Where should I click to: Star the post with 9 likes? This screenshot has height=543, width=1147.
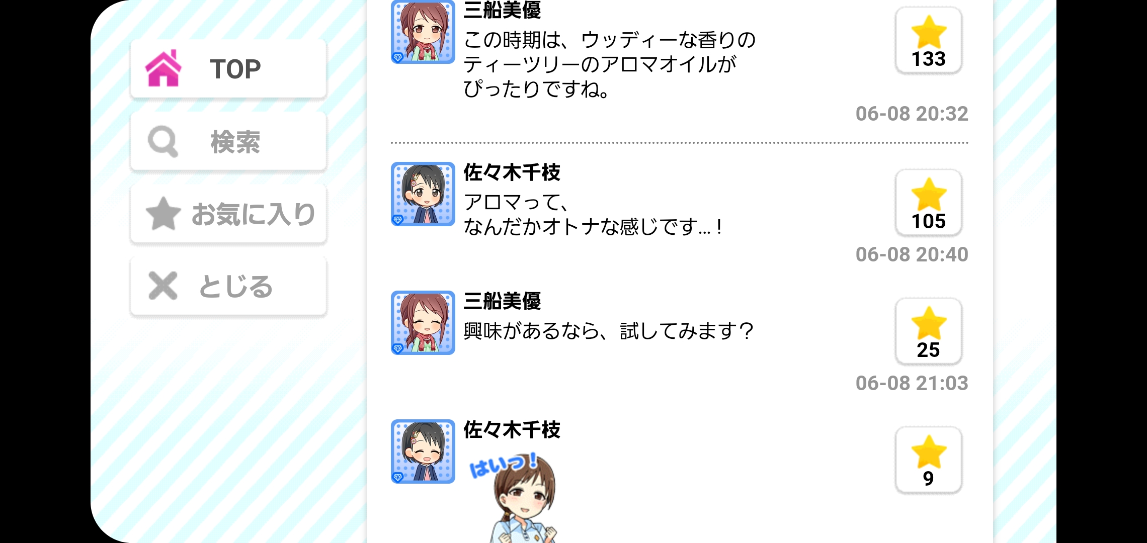pos(929,460)
